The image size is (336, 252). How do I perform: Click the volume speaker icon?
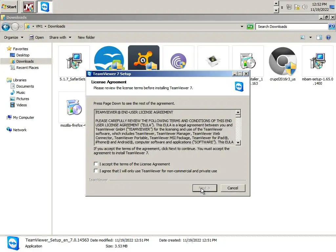(304, 7)
